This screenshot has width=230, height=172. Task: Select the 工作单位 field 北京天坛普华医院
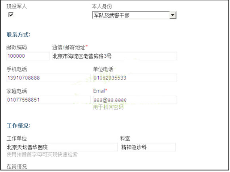pyautogui.click(x=62, y=147)
